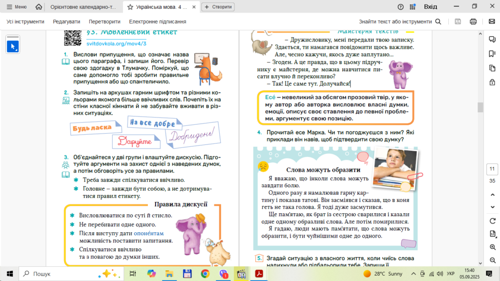500x281 pixels.
Task: Click the heading Слова можуть образити
Action: [323, 170]
